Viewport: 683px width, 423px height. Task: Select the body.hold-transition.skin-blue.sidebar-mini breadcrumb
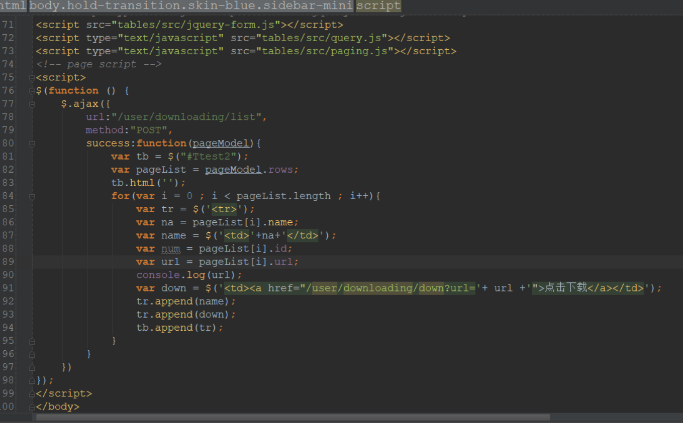tap(191, 6)
